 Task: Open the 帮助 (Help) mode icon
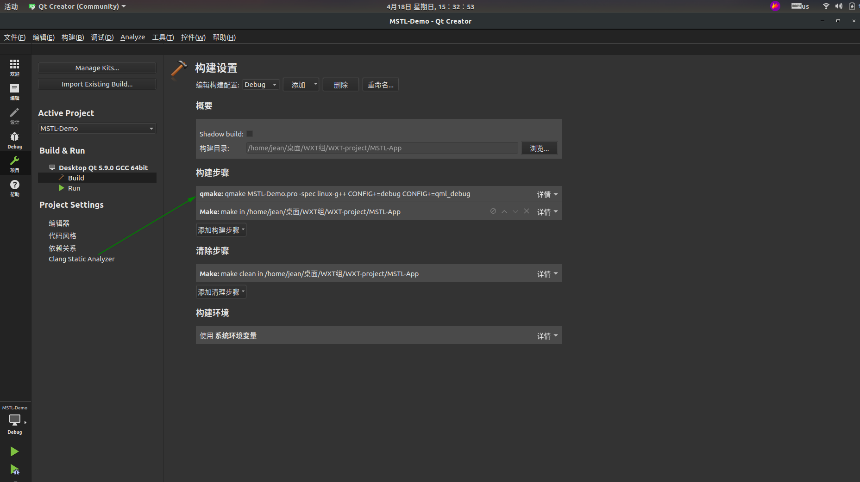tap(15, 188)
